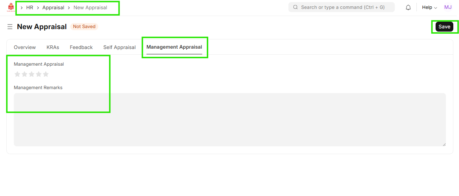Set management rating to one star
This screenshot has height=196, width=459.
point(17,74)
